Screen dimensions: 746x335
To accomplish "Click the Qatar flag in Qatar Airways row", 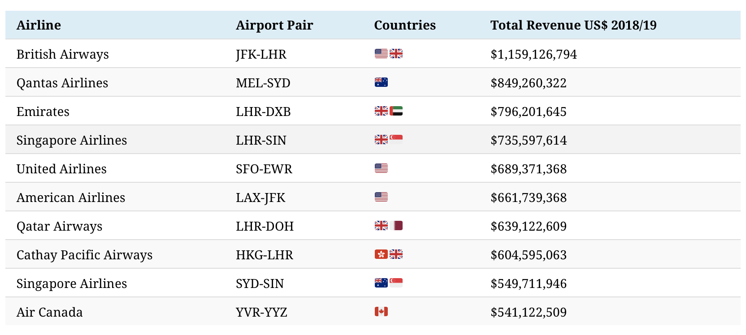I will tap(396, 226).
